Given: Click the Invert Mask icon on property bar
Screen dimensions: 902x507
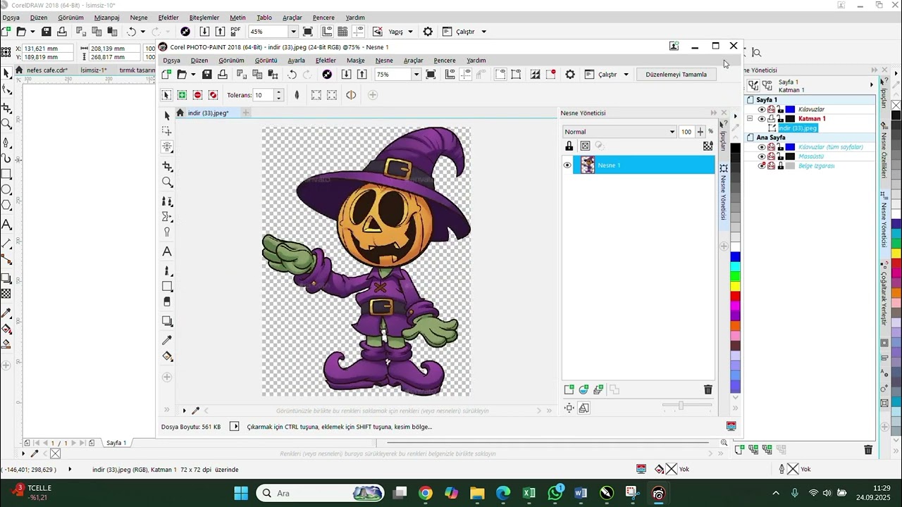Looking at the screenshot, I should 351,95.
